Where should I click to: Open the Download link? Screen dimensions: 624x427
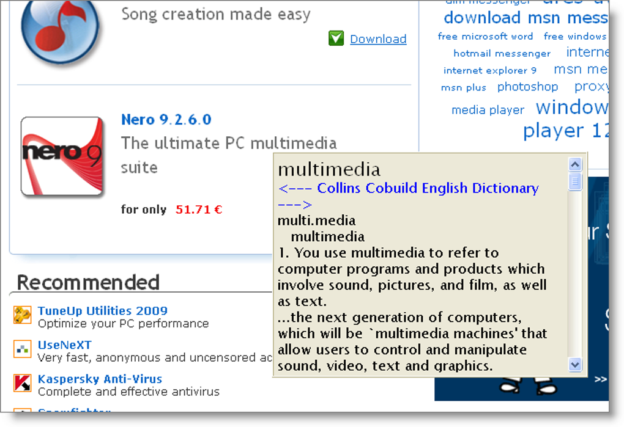point(378,39)
